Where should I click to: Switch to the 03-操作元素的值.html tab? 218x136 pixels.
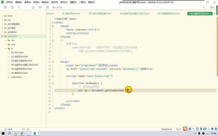(100, 14)
